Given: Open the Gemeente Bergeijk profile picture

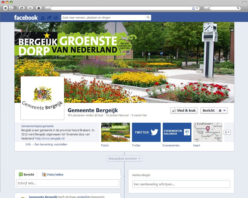Looking at the screenshot, I should tap(42, 98).
